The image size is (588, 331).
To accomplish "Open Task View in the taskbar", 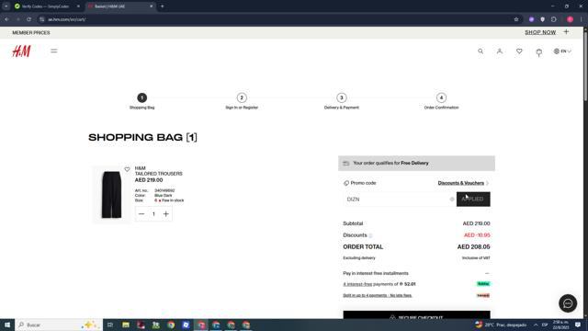I will coord(110,325).
